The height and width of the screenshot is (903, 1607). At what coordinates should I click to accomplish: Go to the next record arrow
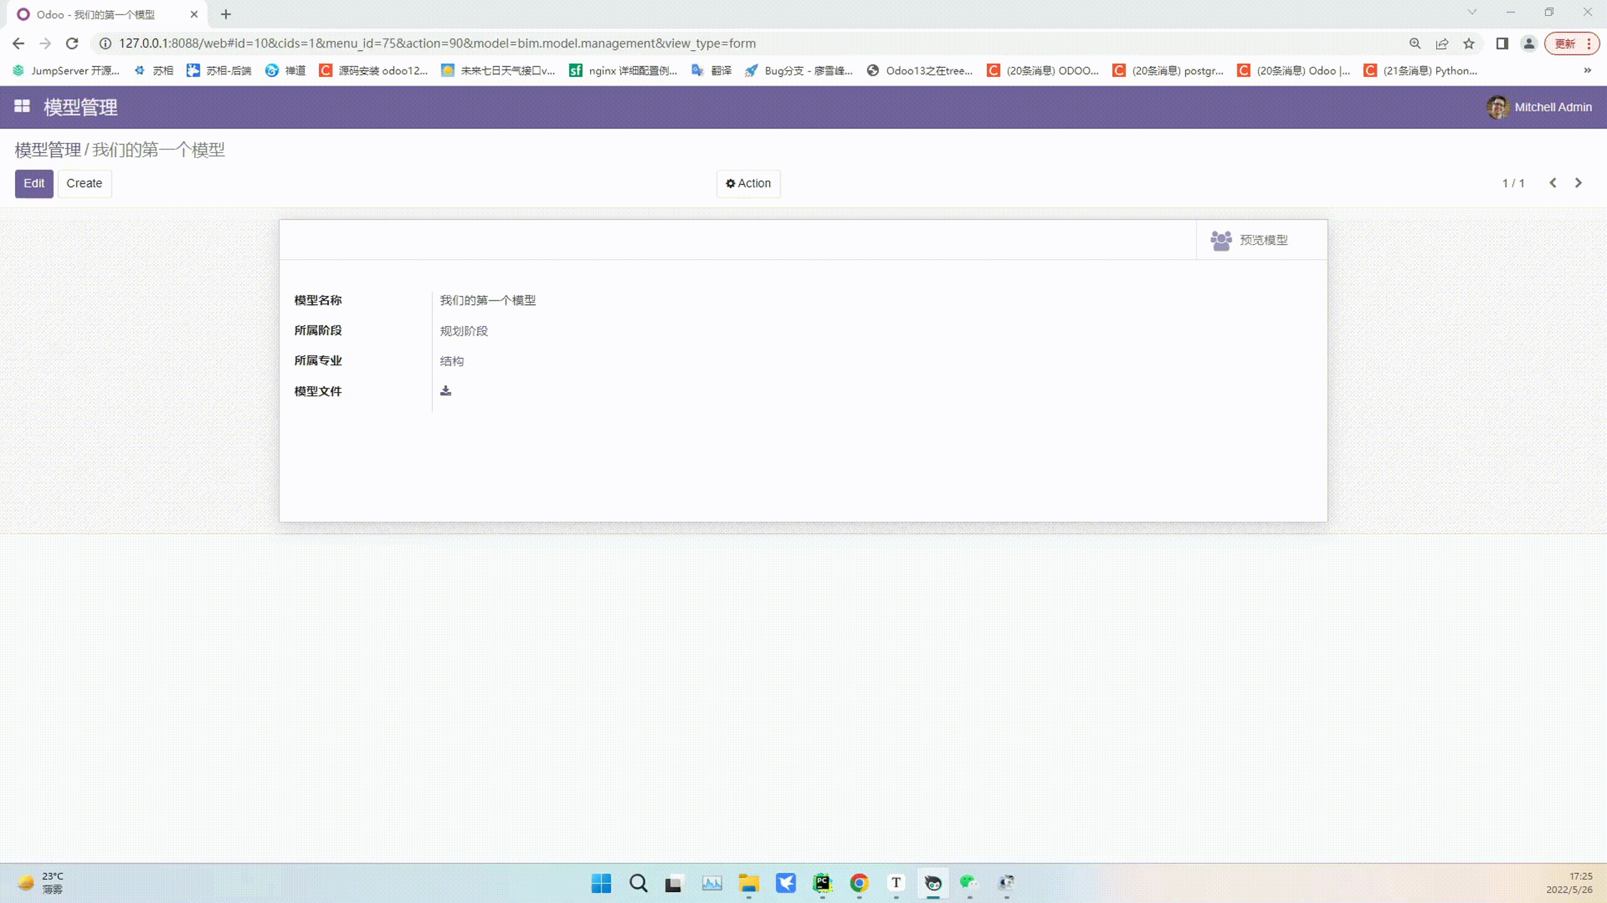(x=1578, y=183)
